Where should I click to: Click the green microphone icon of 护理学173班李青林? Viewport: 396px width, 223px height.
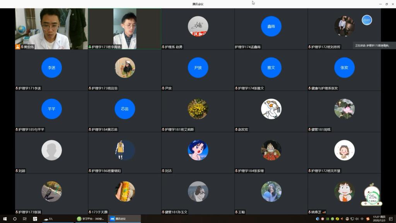tap(90, 47)
